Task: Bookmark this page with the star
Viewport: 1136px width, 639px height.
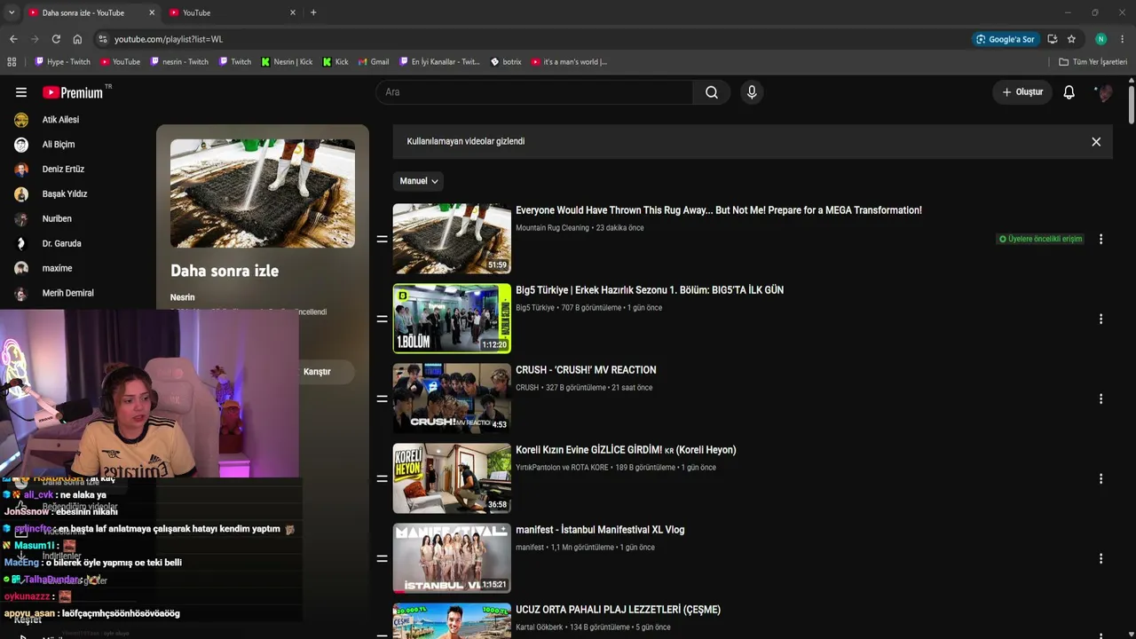Action: click(x=1071, y=39)
